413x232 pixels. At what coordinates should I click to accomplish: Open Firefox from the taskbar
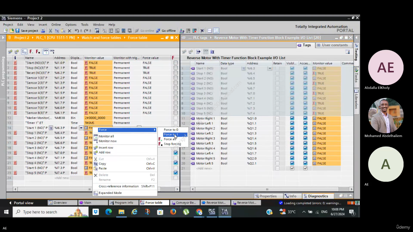coord(173,212)
